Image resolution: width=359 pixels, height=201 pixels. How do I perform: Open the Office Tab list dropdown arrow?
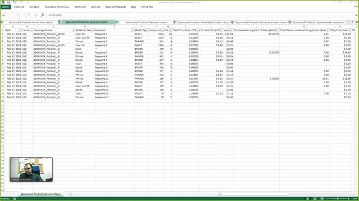[x=353, y=22]
